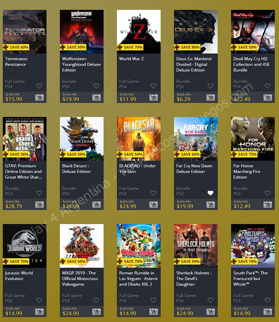Image resolution: width=279 pixels, height=322 pixels.
Task: Open Jurassic World Evolution title link
Action: (19, 276)
